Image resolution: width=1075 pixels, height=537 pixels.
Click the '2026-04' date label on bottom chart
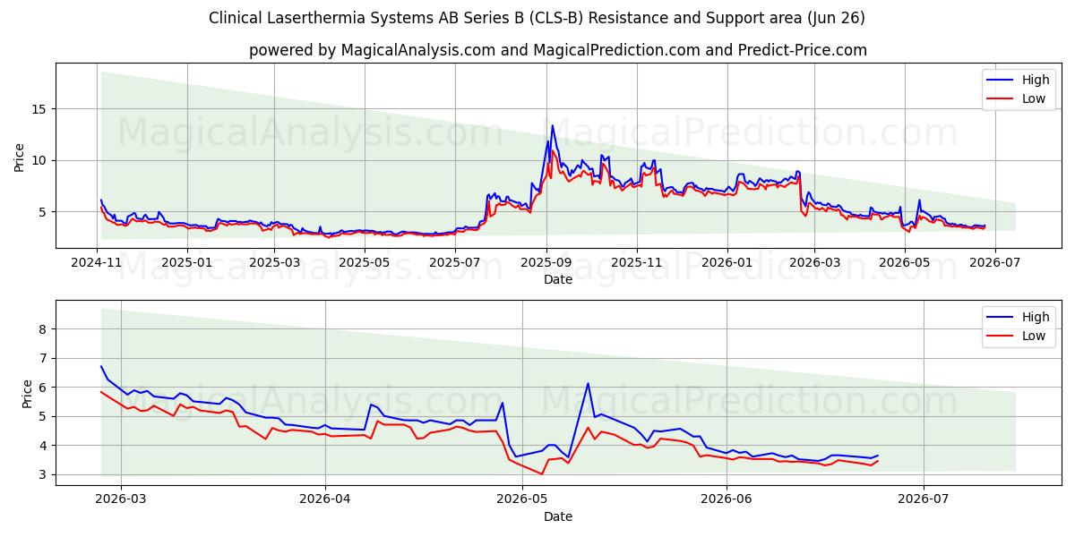[x=324, y=499]
